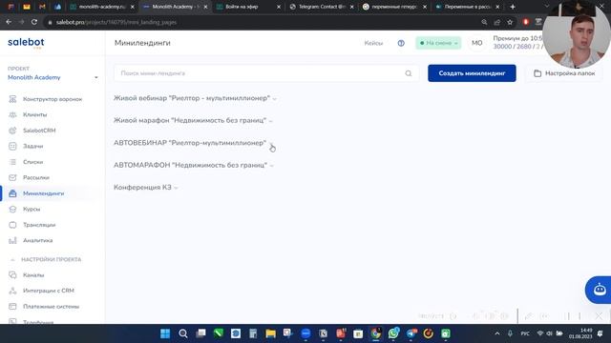The image size is (611, 343).
Task: Open Интеграции с CRM settings
Action: tap(49, 291)
